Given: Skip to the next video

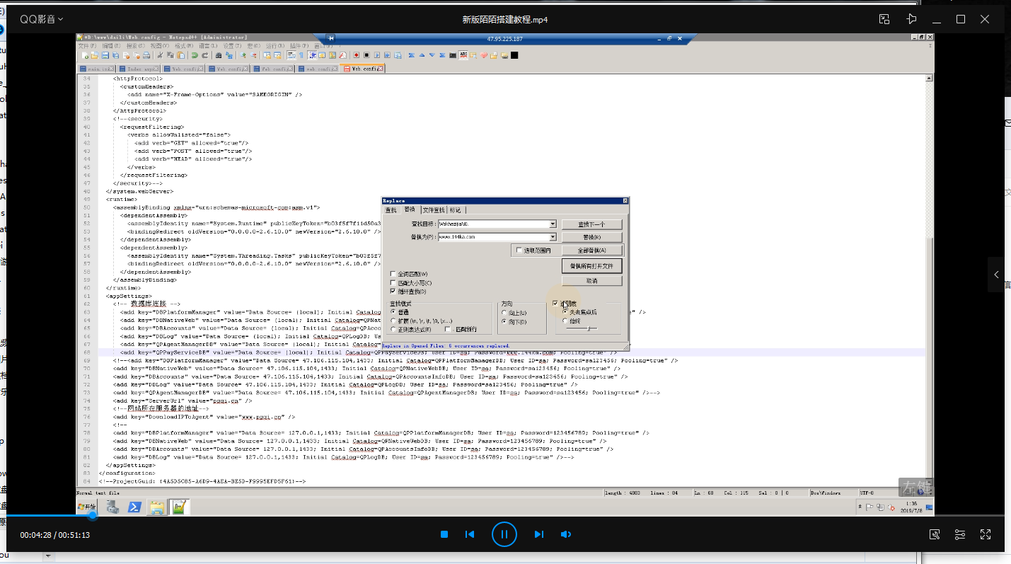Looking at the screenshot, I should click(538, 534).
